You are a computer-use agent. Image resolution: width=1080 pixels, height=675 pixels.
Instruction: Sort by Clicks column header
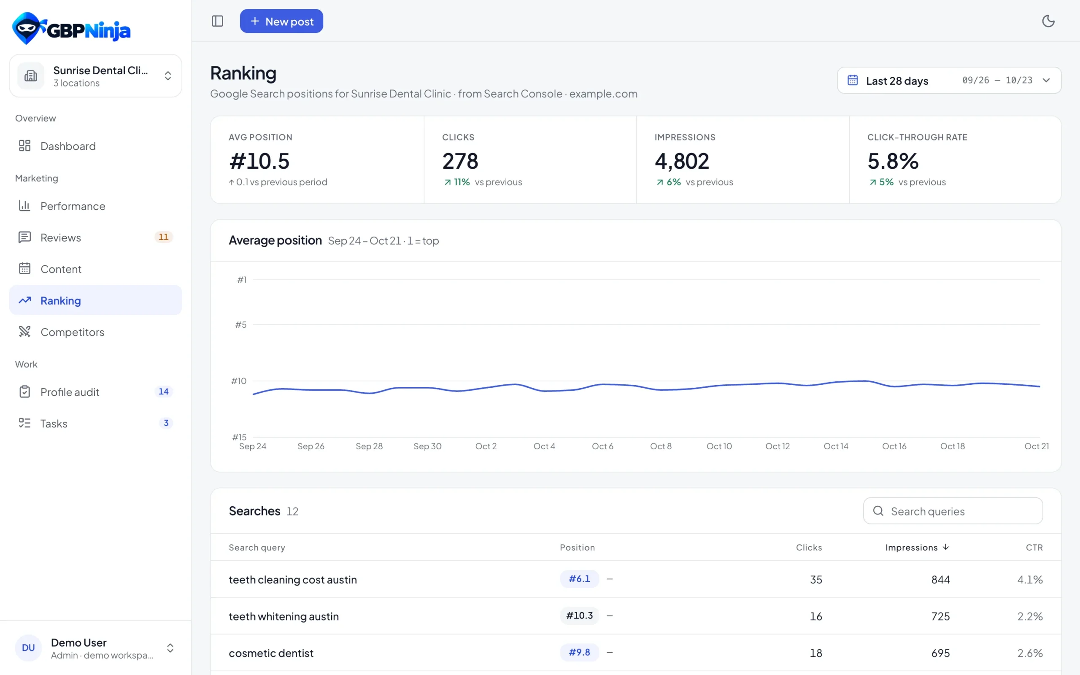click(x=809, y=547)
